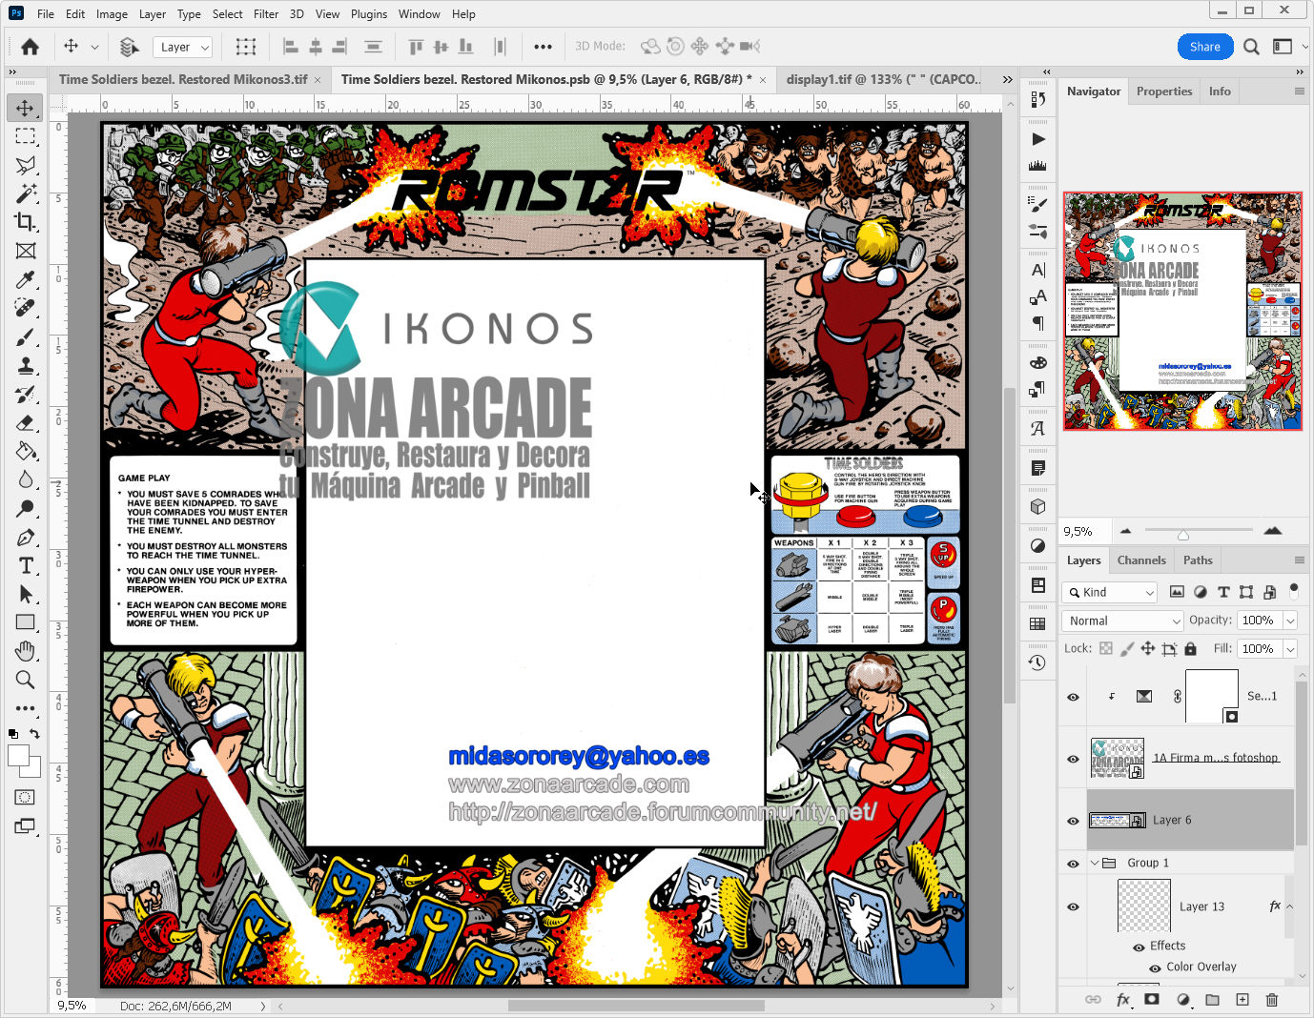
Task: Collapse the Group 1 folder
Action: pyautogui.click(x=1094, y=863)
